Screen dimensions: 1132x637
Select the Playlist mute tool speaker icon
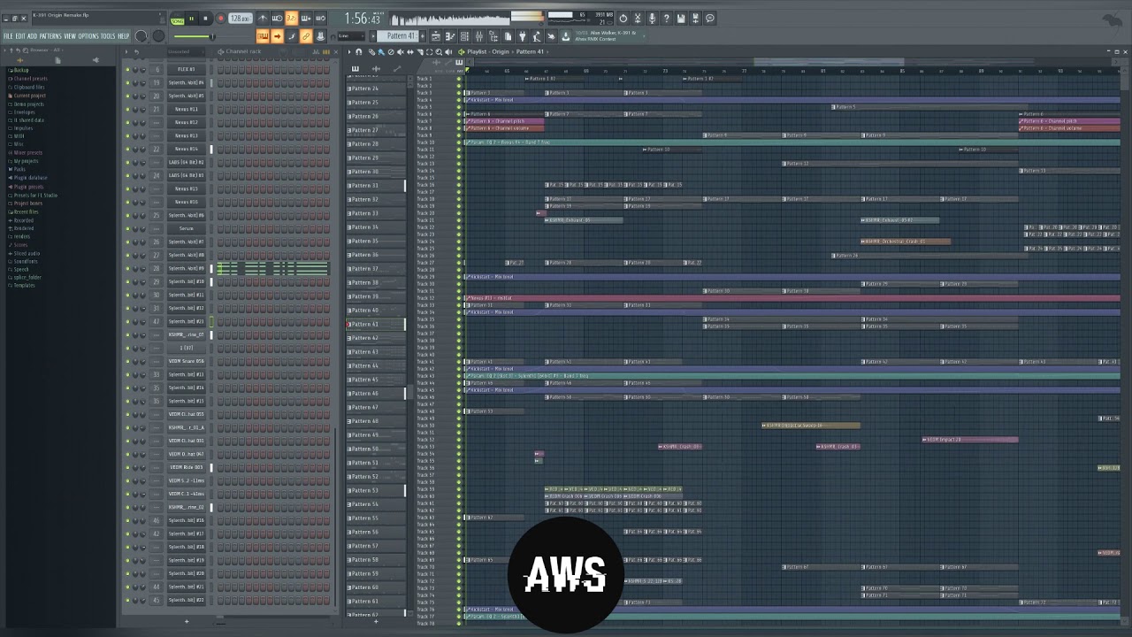[x=401, y=52]
